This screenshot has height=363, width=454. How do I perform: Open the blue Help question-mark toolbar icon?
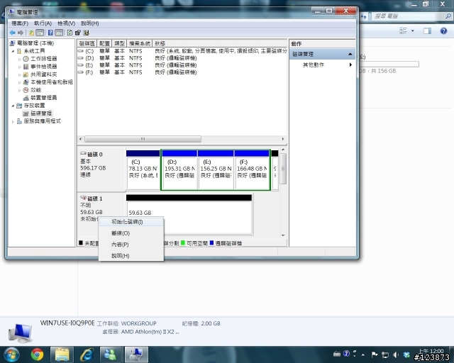point(50,33)
